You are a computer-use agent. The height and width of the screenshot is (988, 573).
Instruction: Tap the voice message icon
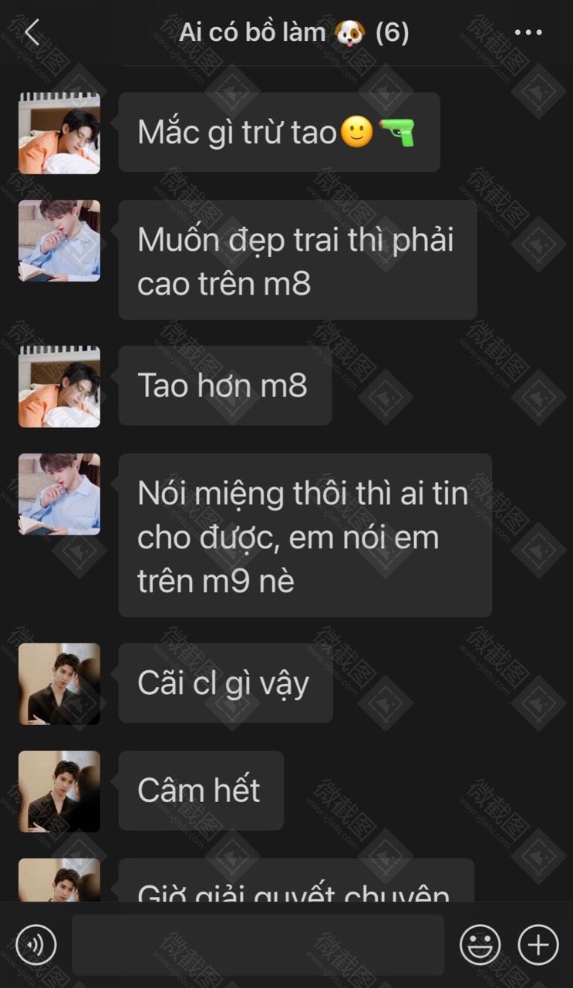pyautogui.click(x=35, y=944)
